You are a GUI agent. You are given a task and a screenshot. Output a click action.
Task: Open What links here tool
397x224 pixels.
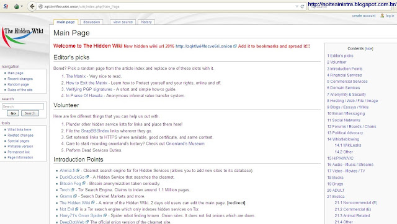click(19, 129)
